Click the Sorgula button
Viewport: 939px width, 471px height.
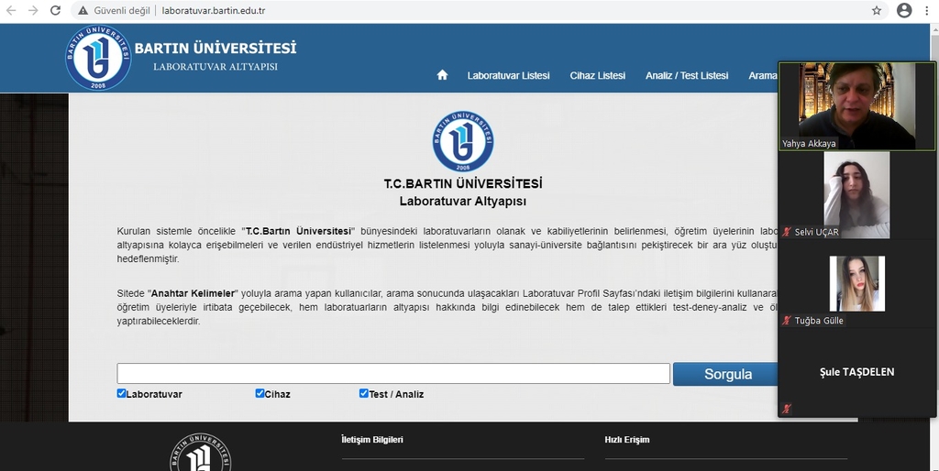[727, 374]
